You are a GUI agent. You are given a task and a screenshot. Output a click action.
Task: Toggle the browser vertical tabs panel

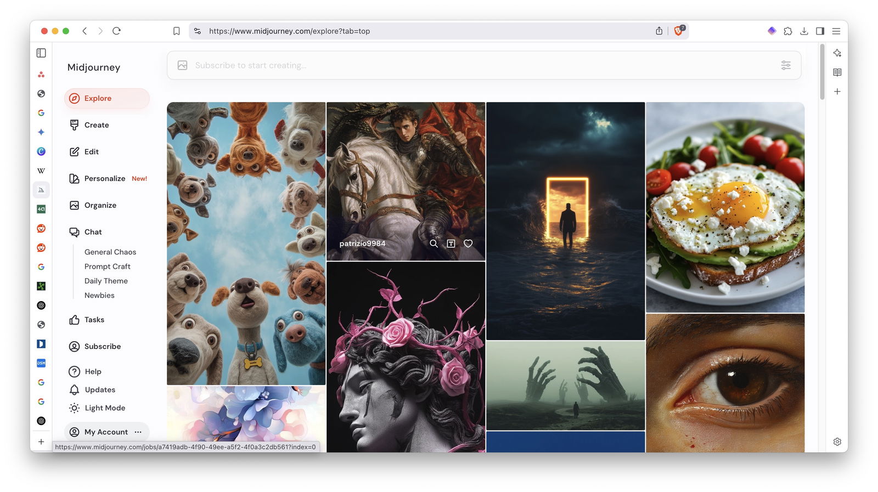point(41,53)
